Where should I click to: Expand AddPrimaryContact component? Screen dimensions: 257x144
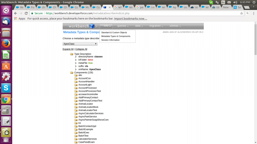tap(76, 97)
